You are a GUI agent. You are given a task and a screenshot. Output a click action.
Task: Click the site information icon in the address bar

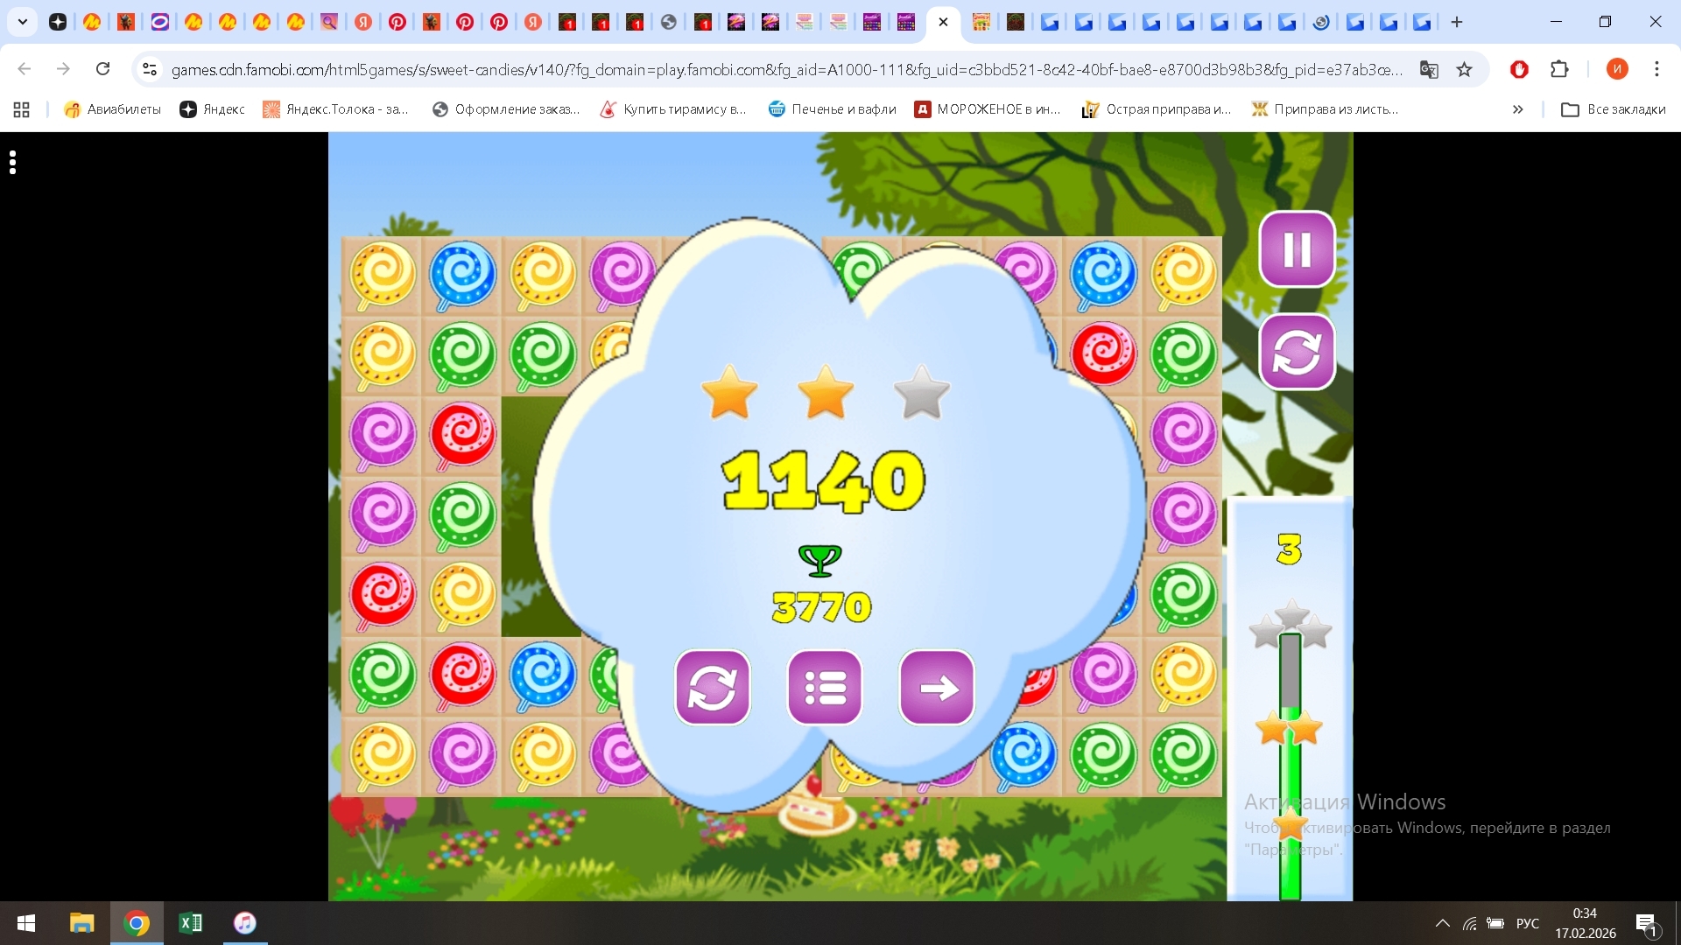pyautogui.click(x=150, y=69)
